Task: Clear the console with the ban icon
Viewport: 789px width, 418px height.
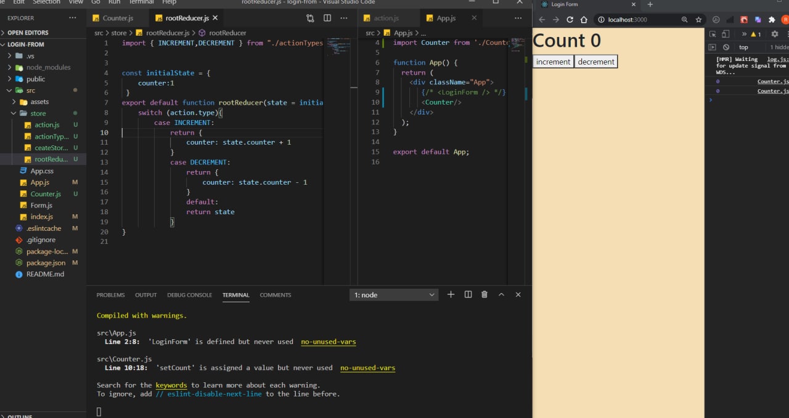Action: pyautogui.click(x=726, y=47)
